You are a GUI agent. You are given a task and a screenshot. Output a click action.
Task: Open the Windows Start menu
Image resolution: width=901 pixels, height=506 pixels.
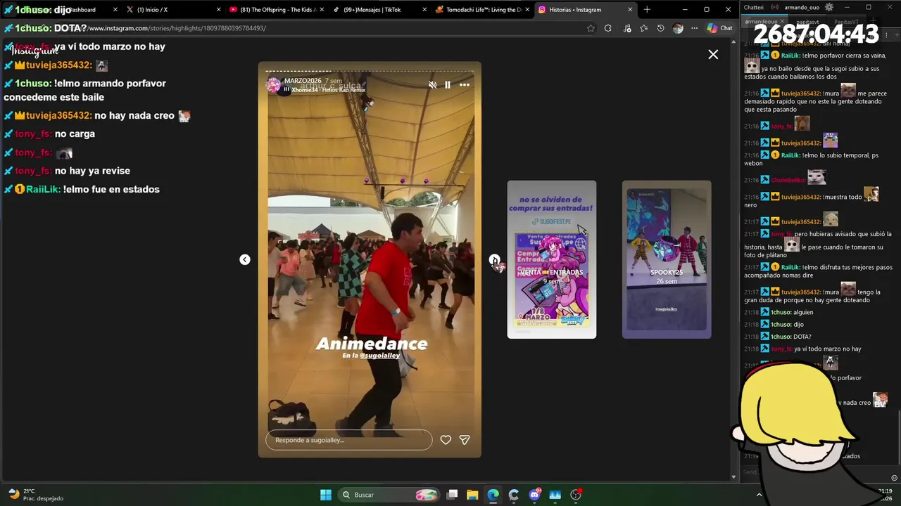[326, 495]
